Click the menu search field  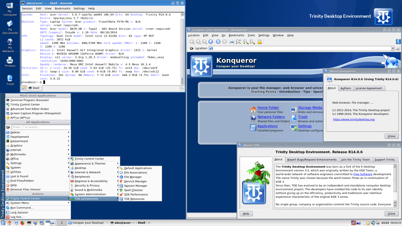click(41, 127)
